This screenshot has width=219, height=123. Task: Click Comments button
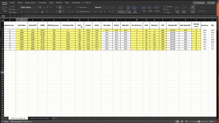pos(199,3)
